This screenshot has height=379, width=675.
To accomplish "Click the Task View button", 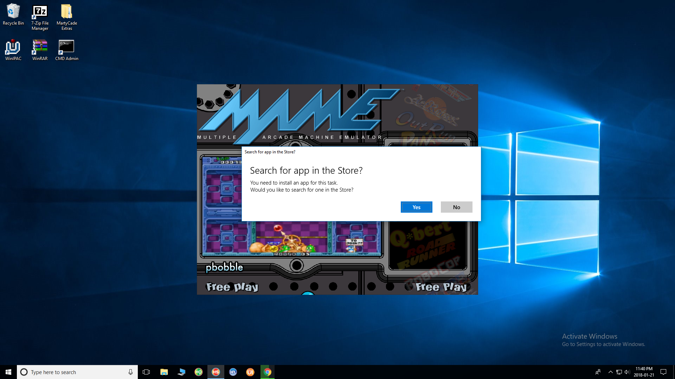I will [x=146, y=372].
